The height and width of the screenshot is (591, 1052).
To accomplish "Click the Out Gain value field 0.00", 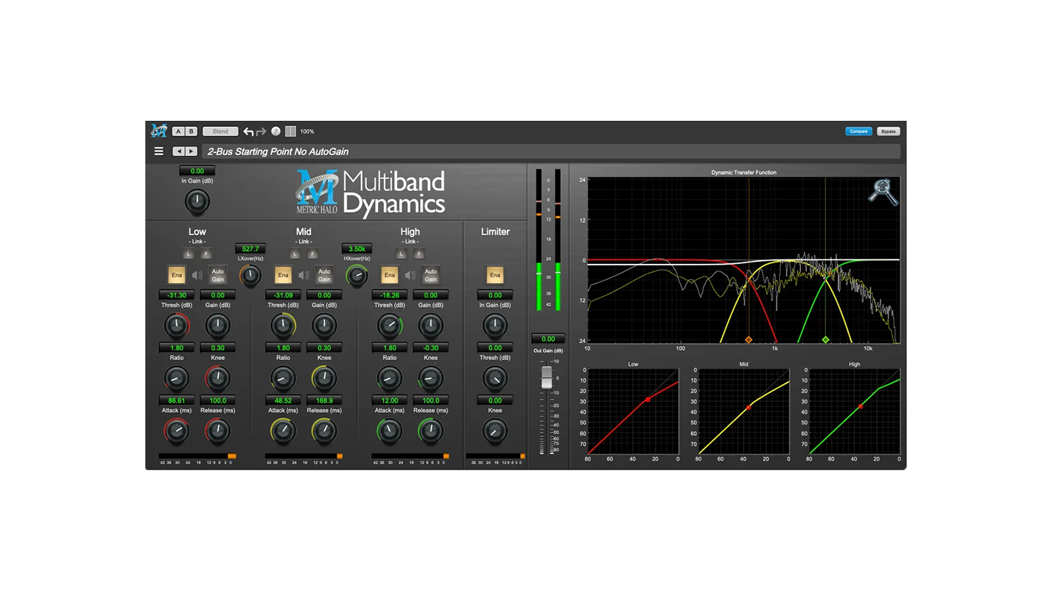I will coord(548,339).
